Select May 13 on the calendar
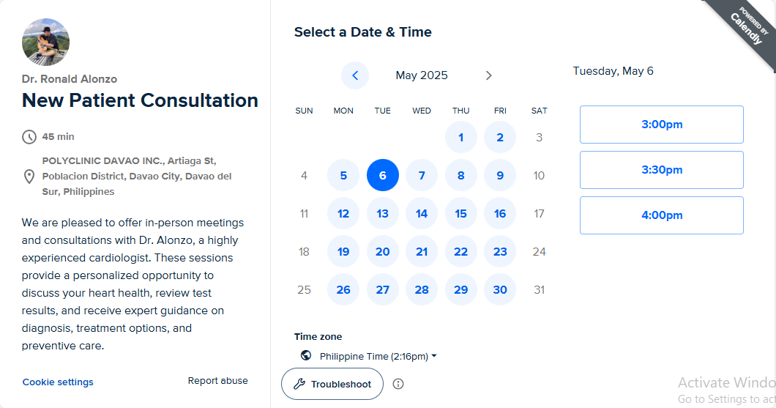Screen dimensions: 776x408 (382, 214)
